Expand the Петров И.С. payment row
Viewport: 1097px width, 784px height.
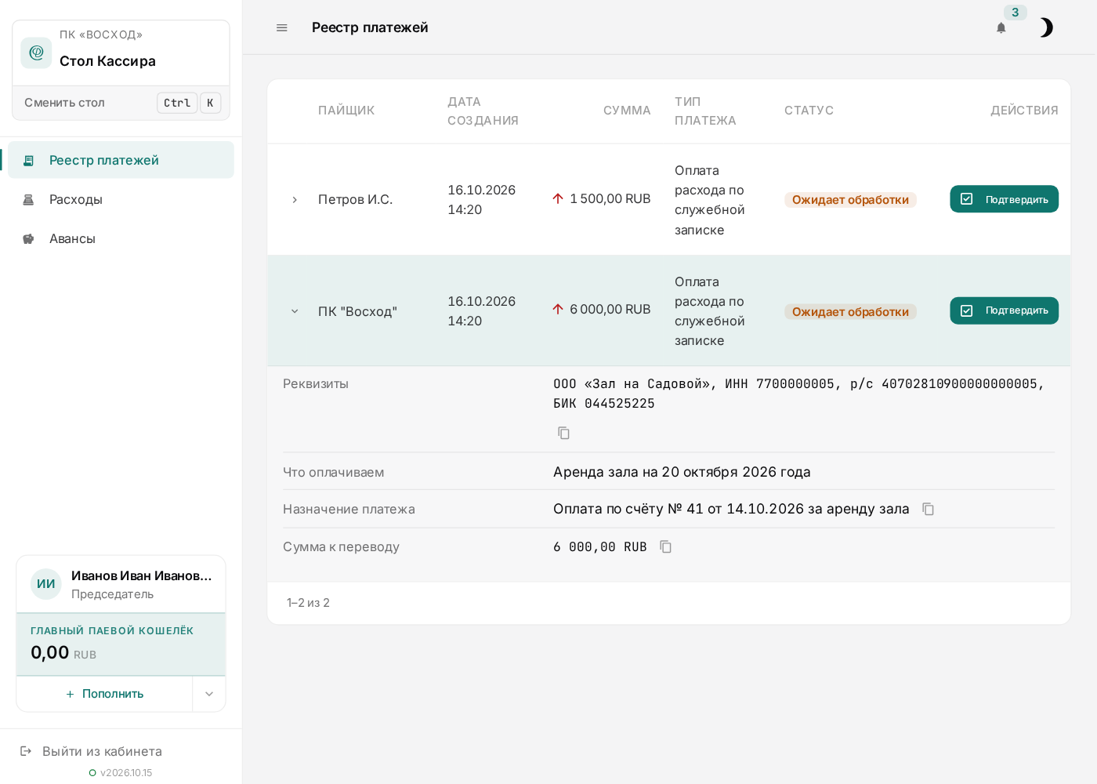[295, 200]
